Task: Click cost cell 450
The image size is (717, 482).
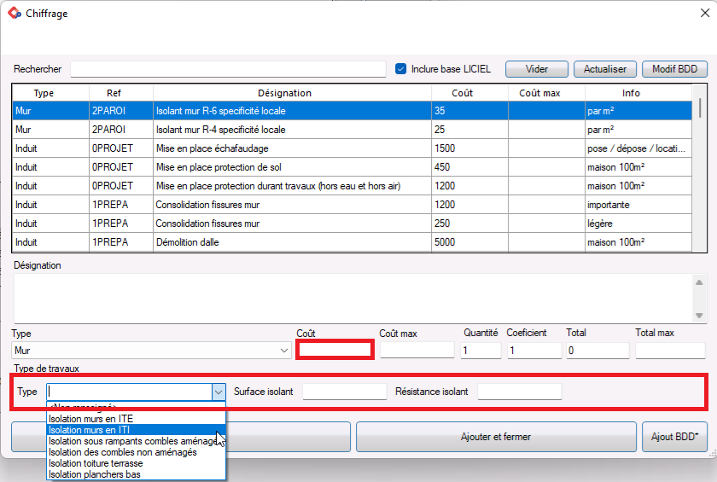Action: [x=469, y=167]
